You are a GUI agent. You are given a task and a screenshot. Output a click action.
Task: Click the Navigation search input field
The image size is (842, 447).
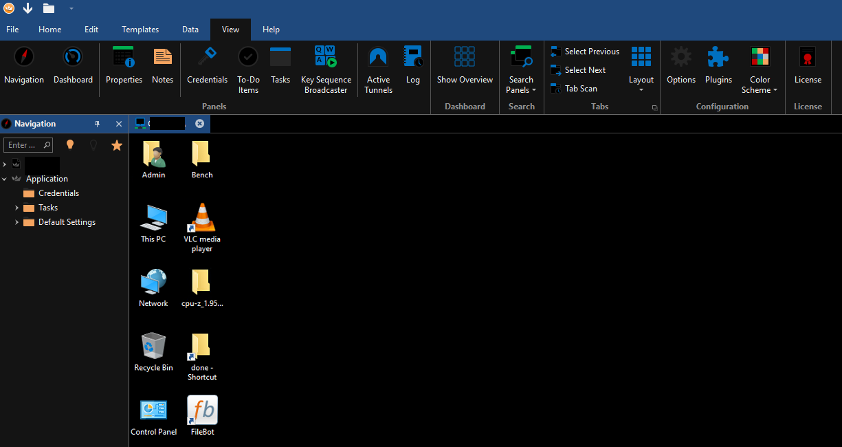pyautogui.click(x=25, y=145)
